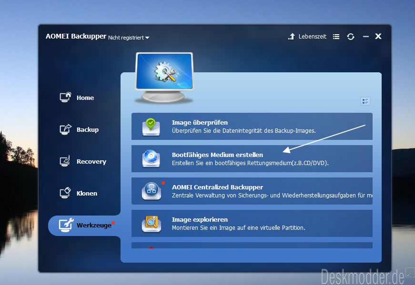Click the description 'Montieren Sie ein Image auf eine virtuelle Partition.'

(x=238, y=227)
